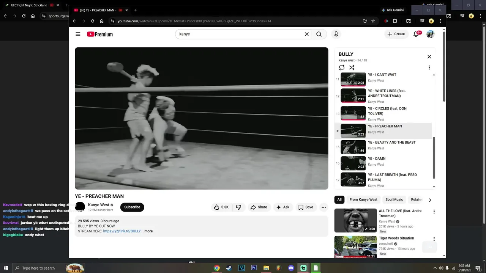Ask about this video
Screen dimensions: 486x273
(x=283, y=207)
